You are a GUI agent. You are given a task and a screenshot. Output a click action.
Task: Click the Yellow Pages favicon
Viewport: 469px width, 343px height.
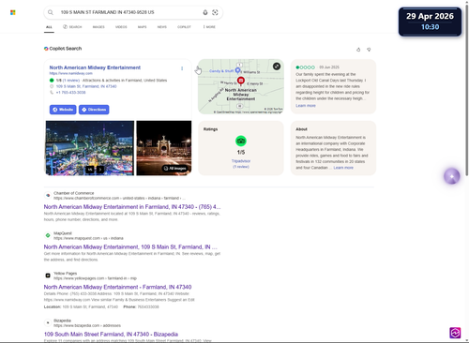pos(48,276)
